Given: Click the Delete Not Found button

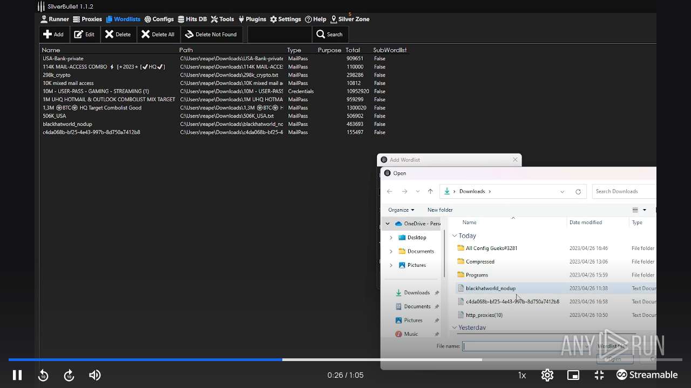Looking at the screenshot, I should pos(211,34).
